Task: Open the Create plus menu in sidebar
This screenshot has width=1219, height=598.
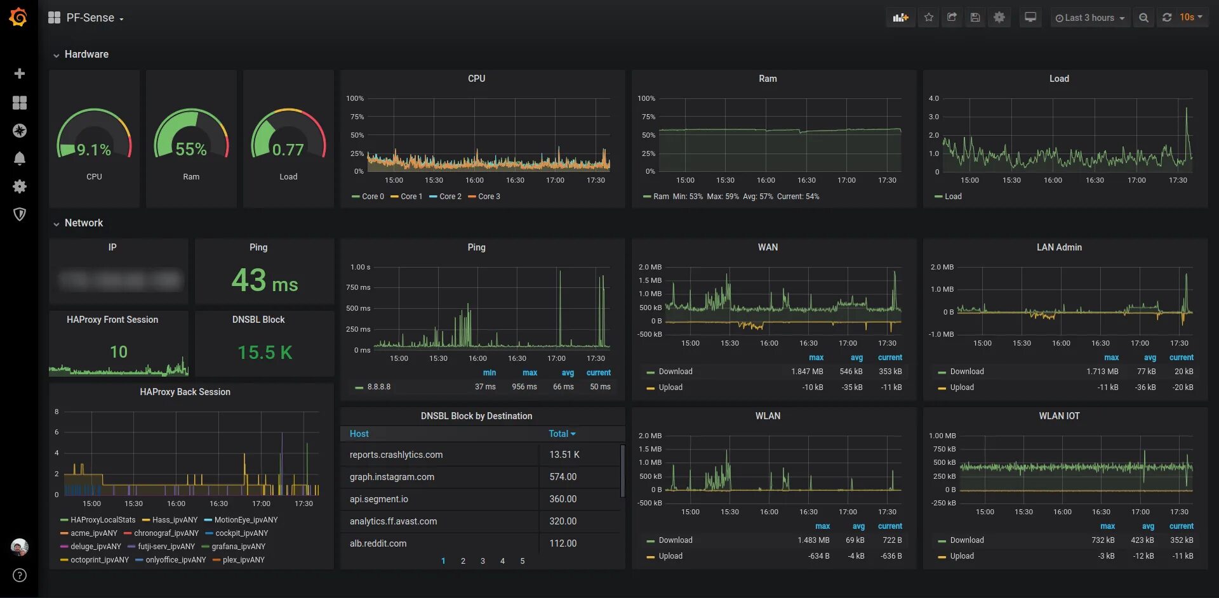Action: 20,74
